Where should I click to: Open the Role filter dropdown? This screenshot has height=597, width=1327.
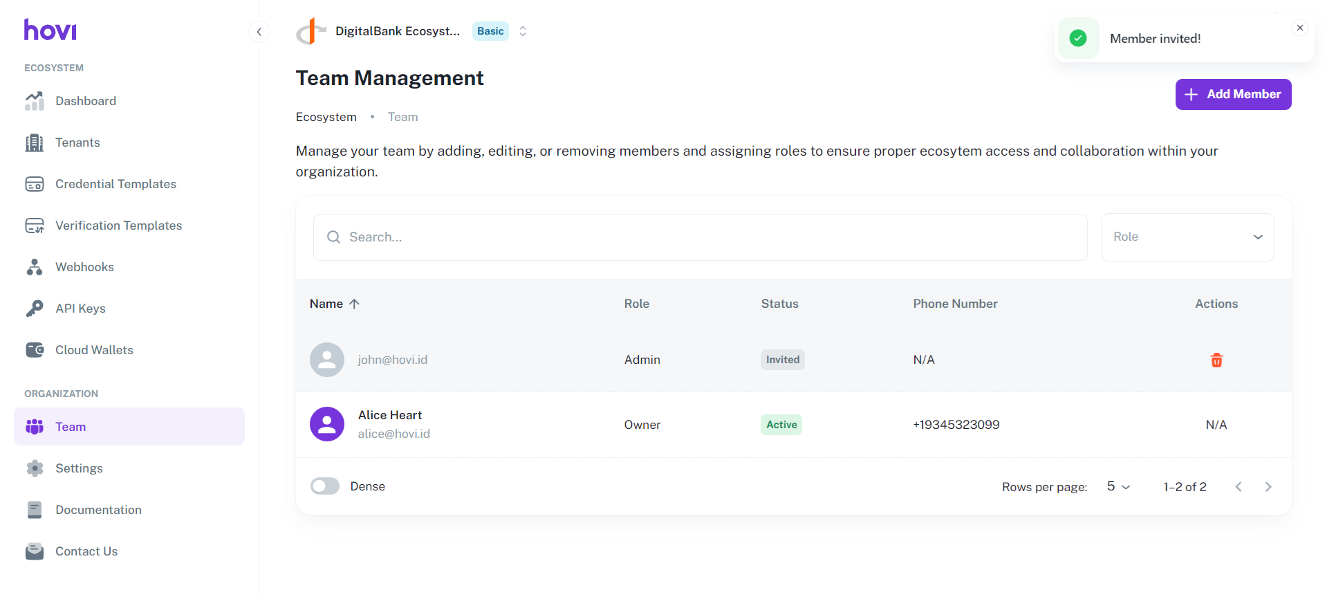coord(1187,237)
